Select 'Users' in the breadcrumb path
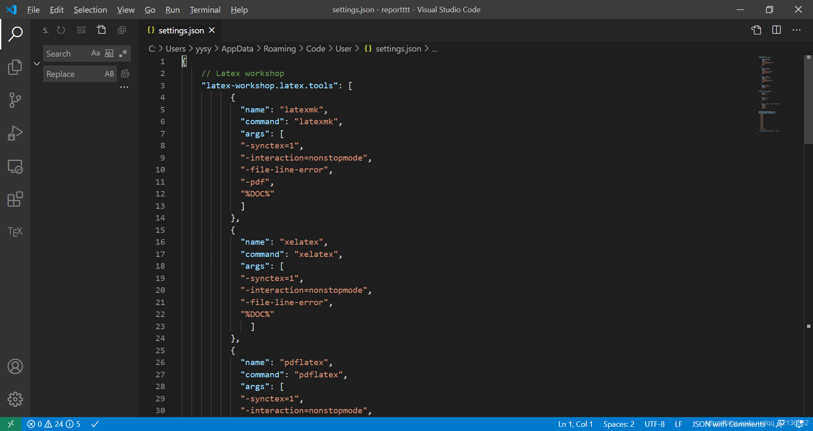The image size is (813, 431). (176, 49)
